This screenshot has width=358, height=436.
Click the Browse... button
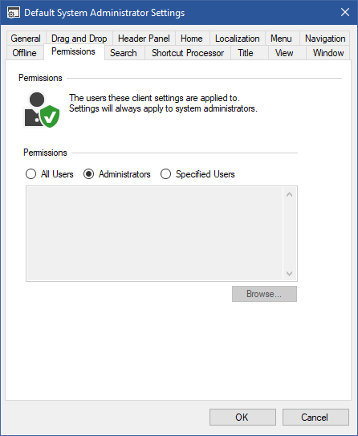pyautogui.click(x=264, y=294)
